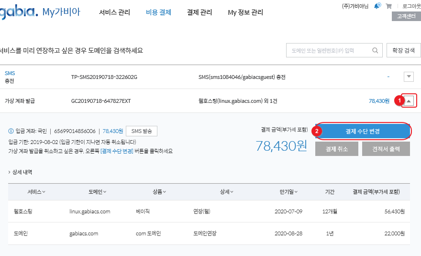Open the notification bell icon
Image resolution: width=421 pixels, height=256 pixels.
click(377, 6)
